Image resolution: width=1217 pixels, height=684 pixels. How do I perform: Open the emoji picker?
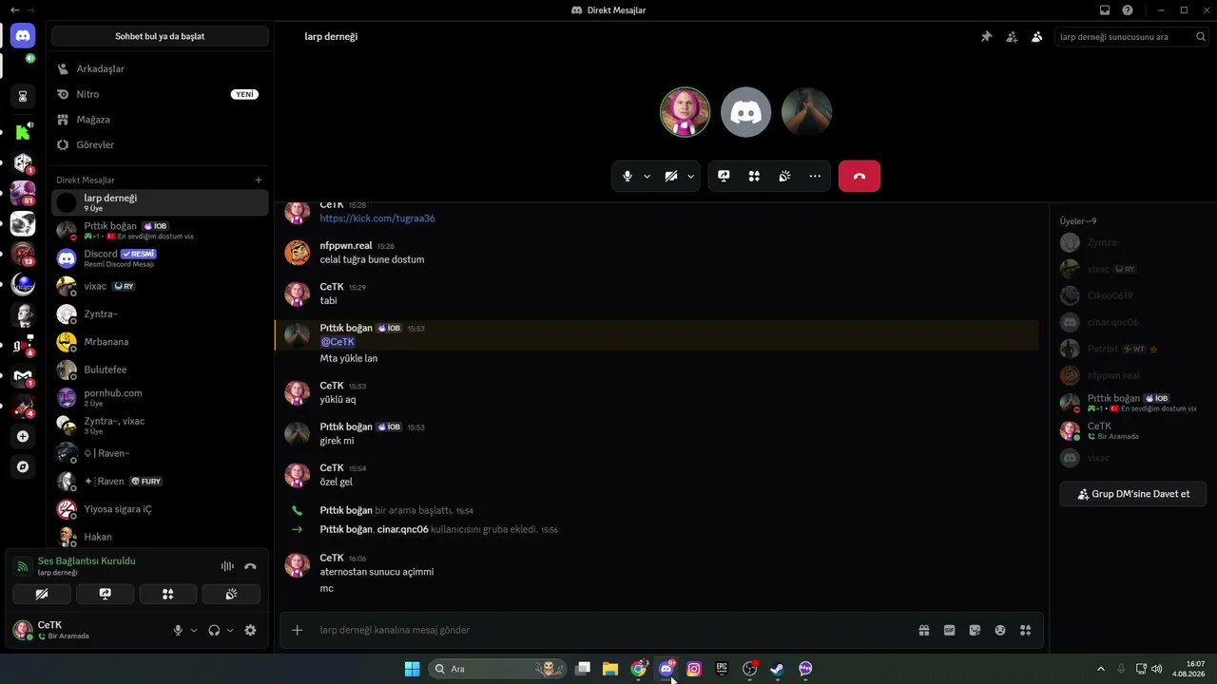click(1000, 630)
